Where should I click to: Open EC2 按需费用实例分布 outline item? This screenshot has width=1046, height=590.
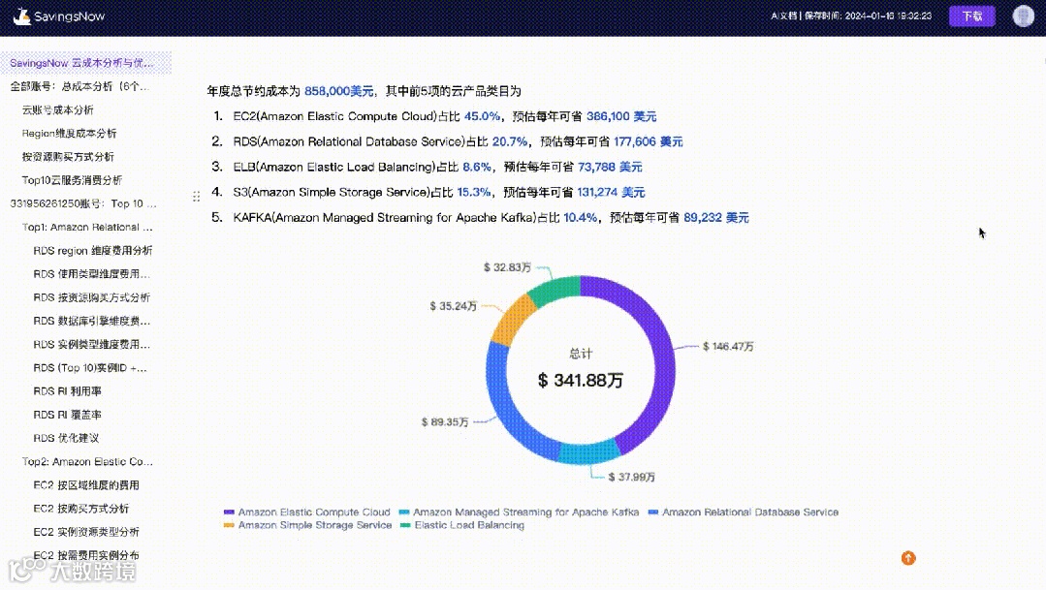click(86, 555)
